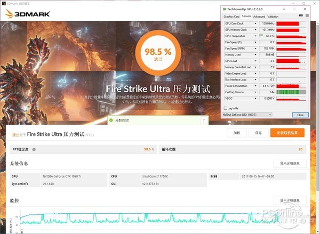Image resolution: width=320 pixels, height=234 pixels.
Task: Select the Sensors tab in GPU-Z
Action: [x=246, y=16]
